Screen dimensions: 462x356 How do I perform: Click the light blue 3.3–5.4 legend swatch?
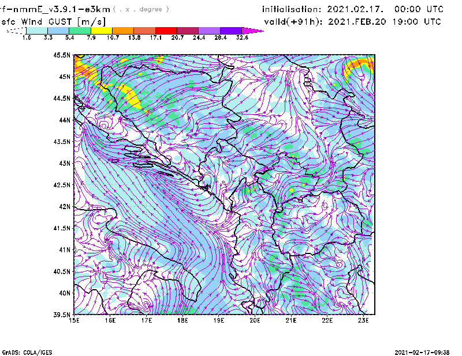[58, 31]
